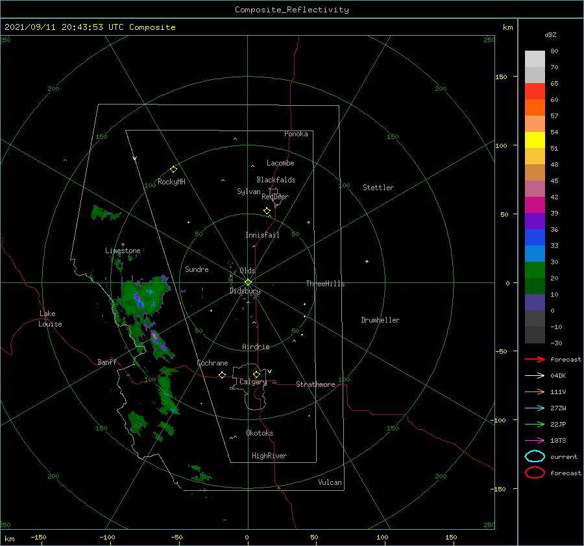Pick the indigo swatch between 10 and 0 dBZ
The width and height of the screenshot is (584, 546).
click(x=535, y=303)
